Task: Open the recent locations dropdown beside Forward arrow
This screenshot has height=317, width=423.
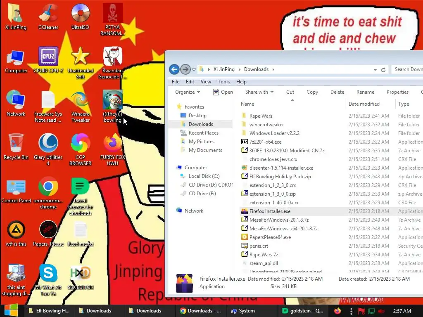Action: pos(194,69)
